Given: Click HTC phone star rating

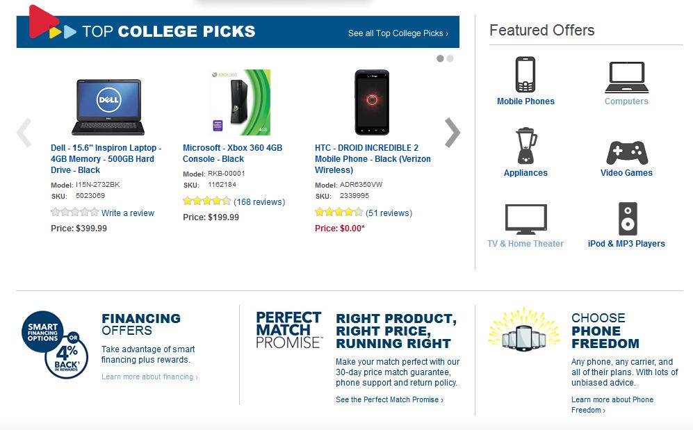Looking at the screenshot, I should point(339,213).
